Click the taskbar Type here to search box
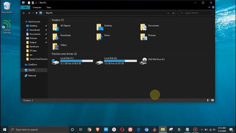The height and width of the screenshot is (133, 236). pos(39,130)
